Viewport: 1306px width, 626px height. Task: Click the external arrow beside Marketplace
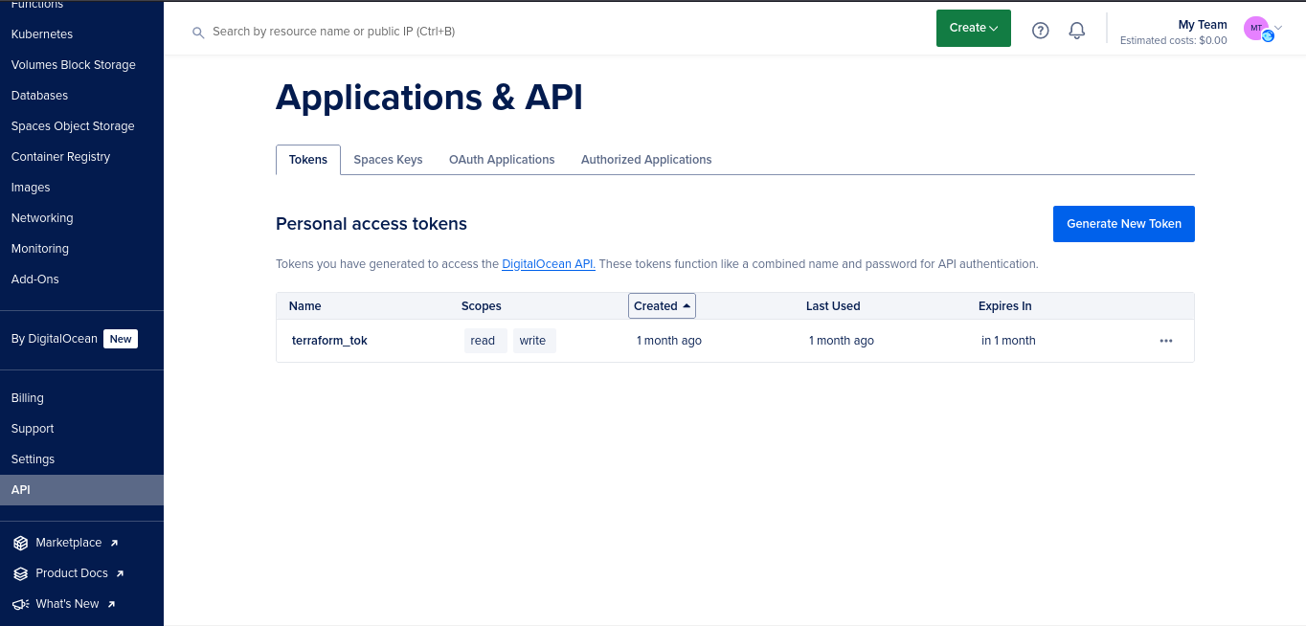click(114, 543)
